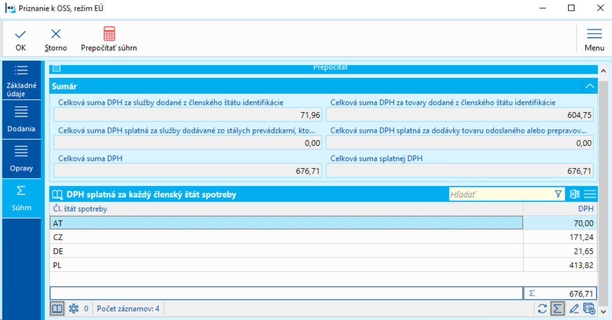This screenshot has width=612, height=320.
Task: Confirm the form with the OK checkmark
Action: pos(21,40)
